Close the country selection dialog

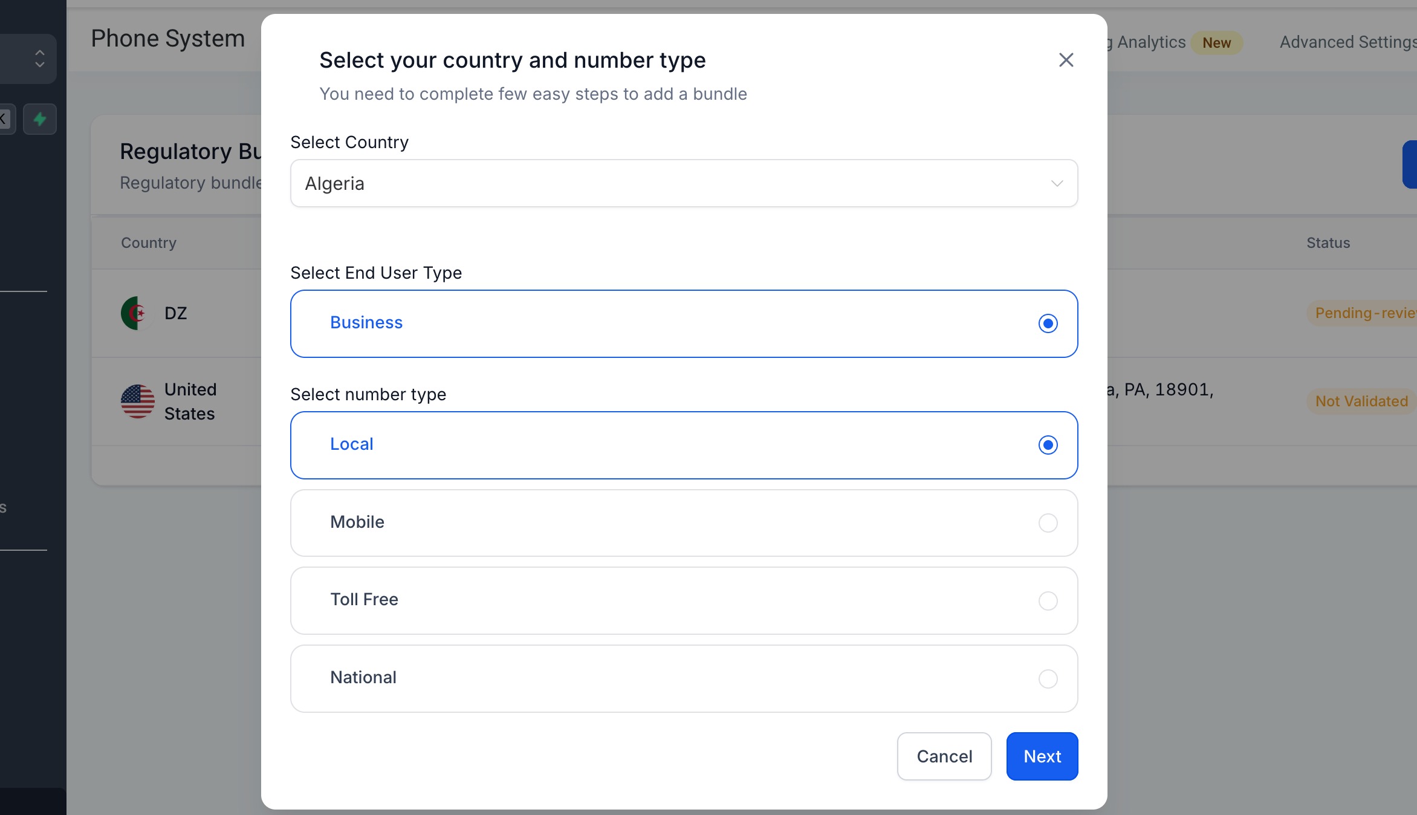tap(1066, 60)
